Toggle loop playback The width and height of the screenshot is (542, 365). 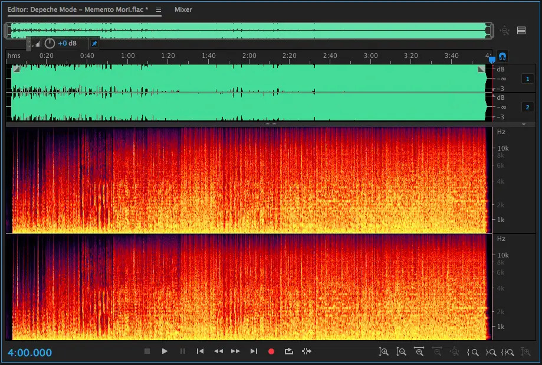point(288,351)
